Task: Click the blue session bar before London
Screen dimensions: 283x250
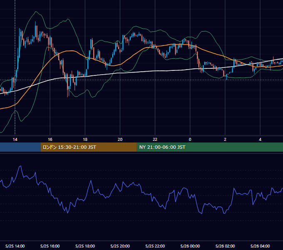Action: point(20,147)
